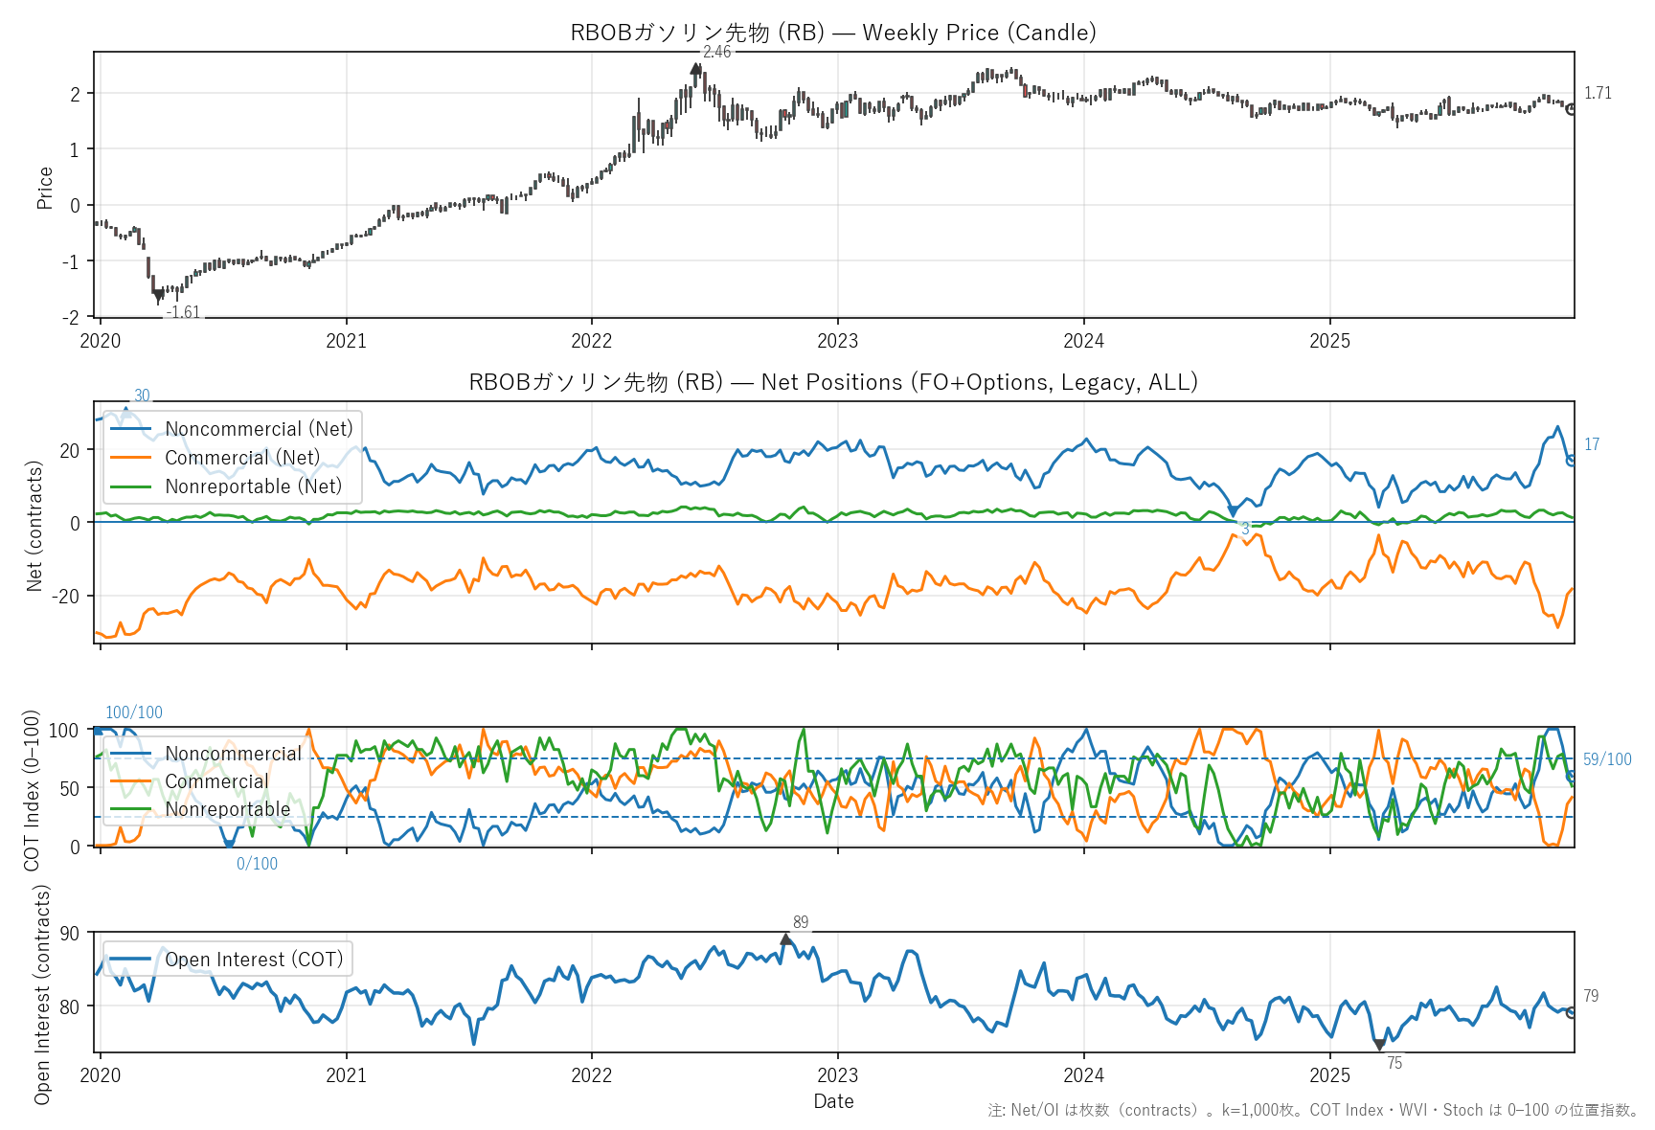1655x1130 pixels.
Task: Click the 0/100 COT Index annotation
Action: [x=257, y=864]
